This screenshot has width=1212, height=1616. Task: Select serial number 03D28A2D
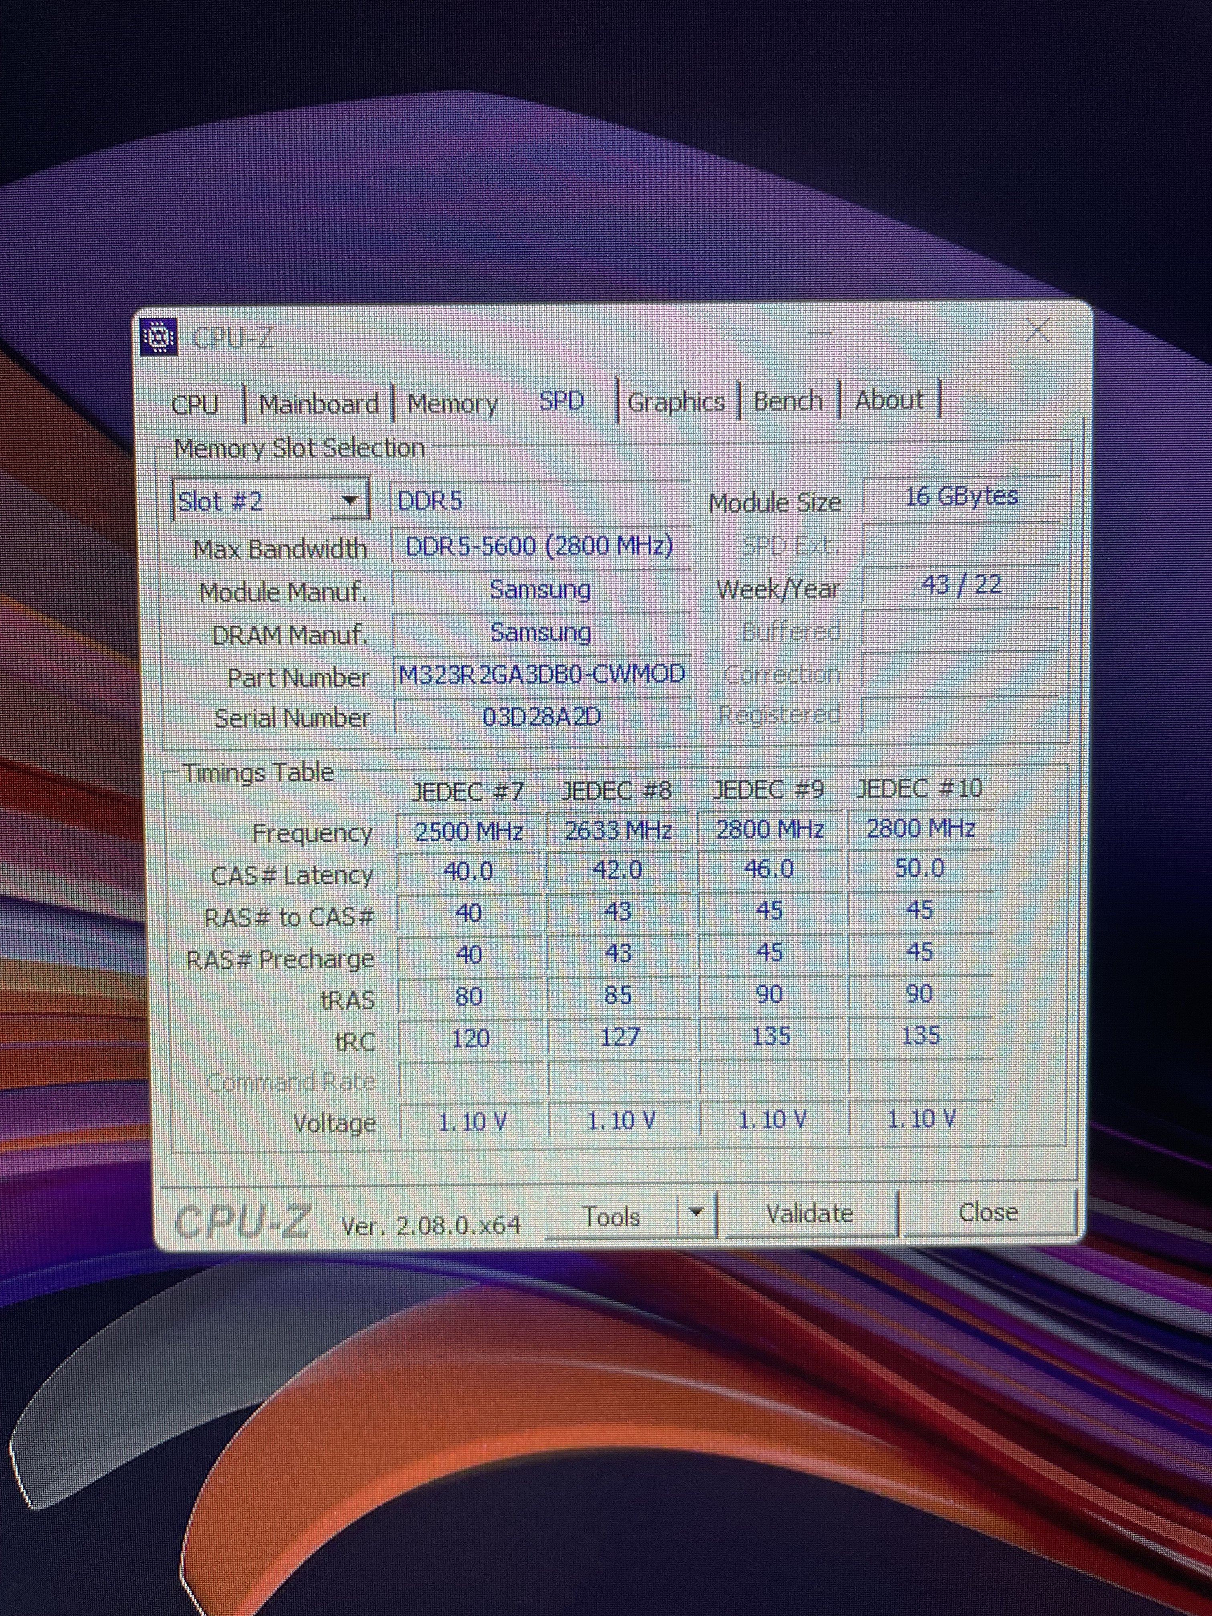(x=542, y=716)
